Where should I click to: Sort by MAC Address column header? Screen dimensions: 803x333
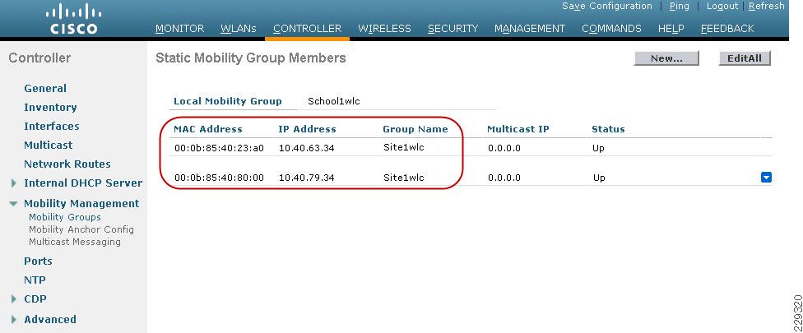(x=208, y=129)
